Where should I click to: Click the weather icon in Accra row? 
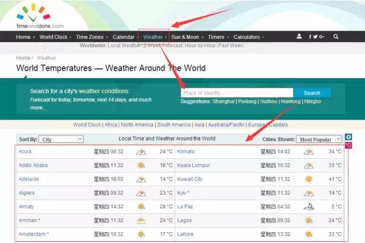tap(141, 152)
